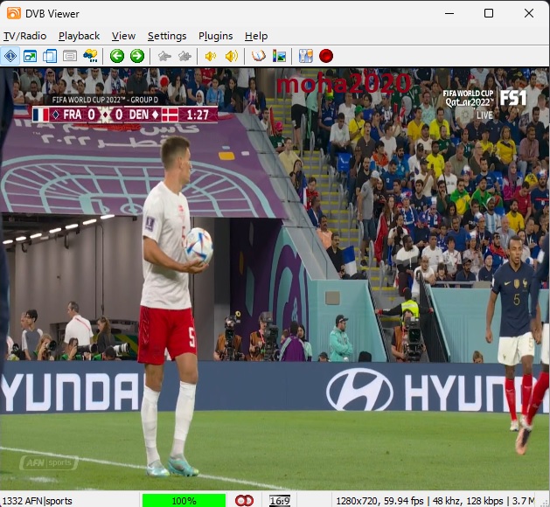Open the picture color adjustment icon
This screenshot has height=507, width=550.
279,56
